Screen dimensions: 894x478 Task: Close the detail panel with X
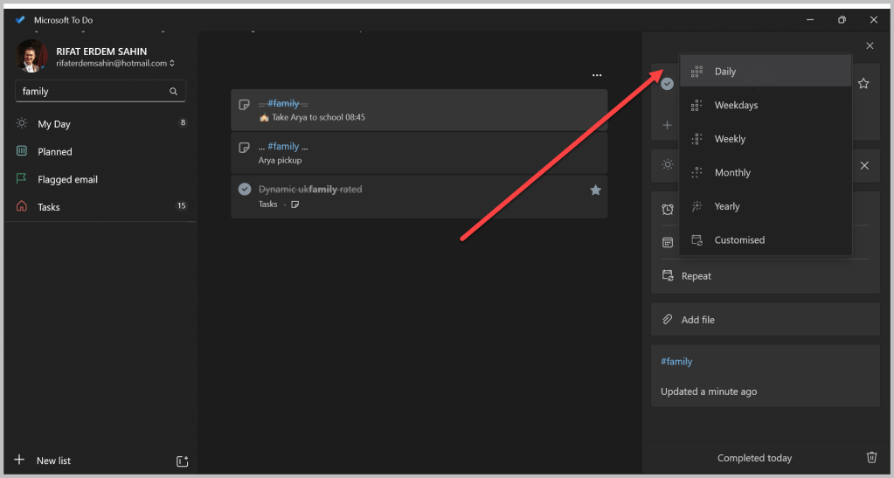tap(870, 45)
